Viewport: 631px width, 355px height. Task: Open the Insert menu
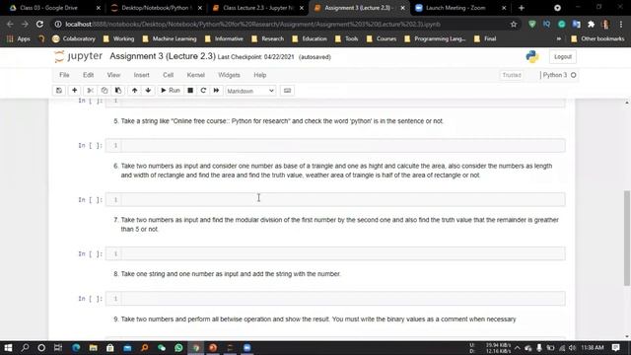tap(141, 75)
